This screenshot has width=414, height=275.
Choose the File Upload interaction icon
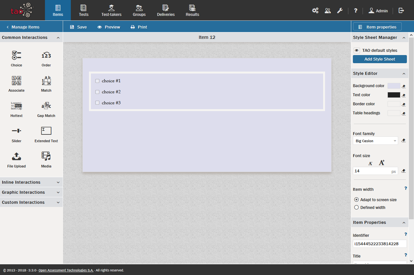(x=16, y=156)
